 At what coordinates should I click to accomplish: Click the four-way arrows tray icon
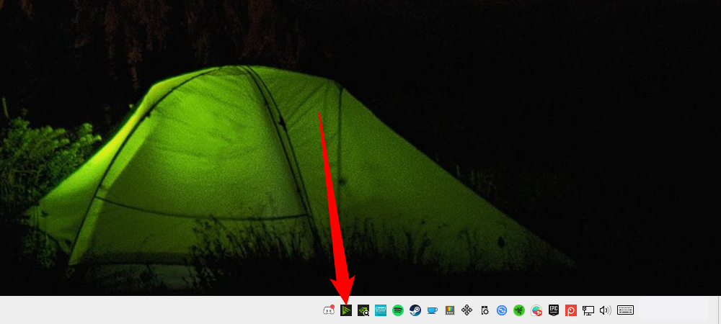pyautogui.click(x=466, y=311)
